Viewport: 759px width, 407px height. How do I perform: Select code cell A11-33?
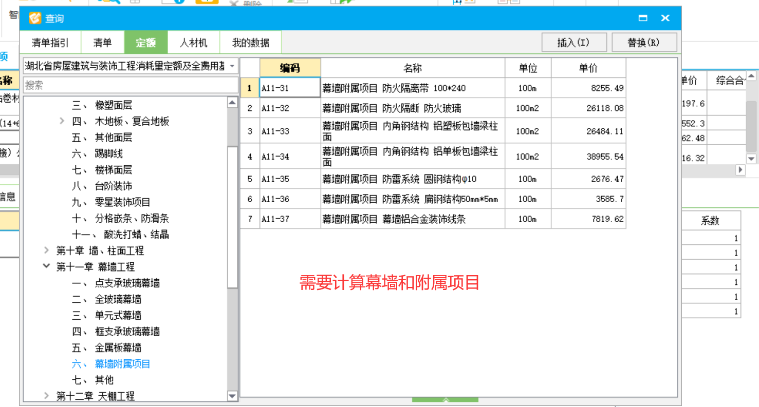click(290, 131)
